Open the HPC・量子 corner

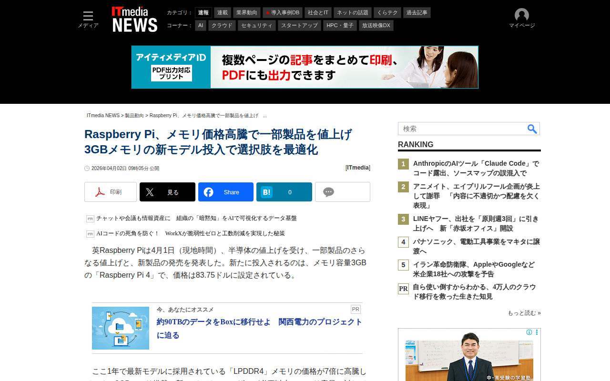(340, 26)
